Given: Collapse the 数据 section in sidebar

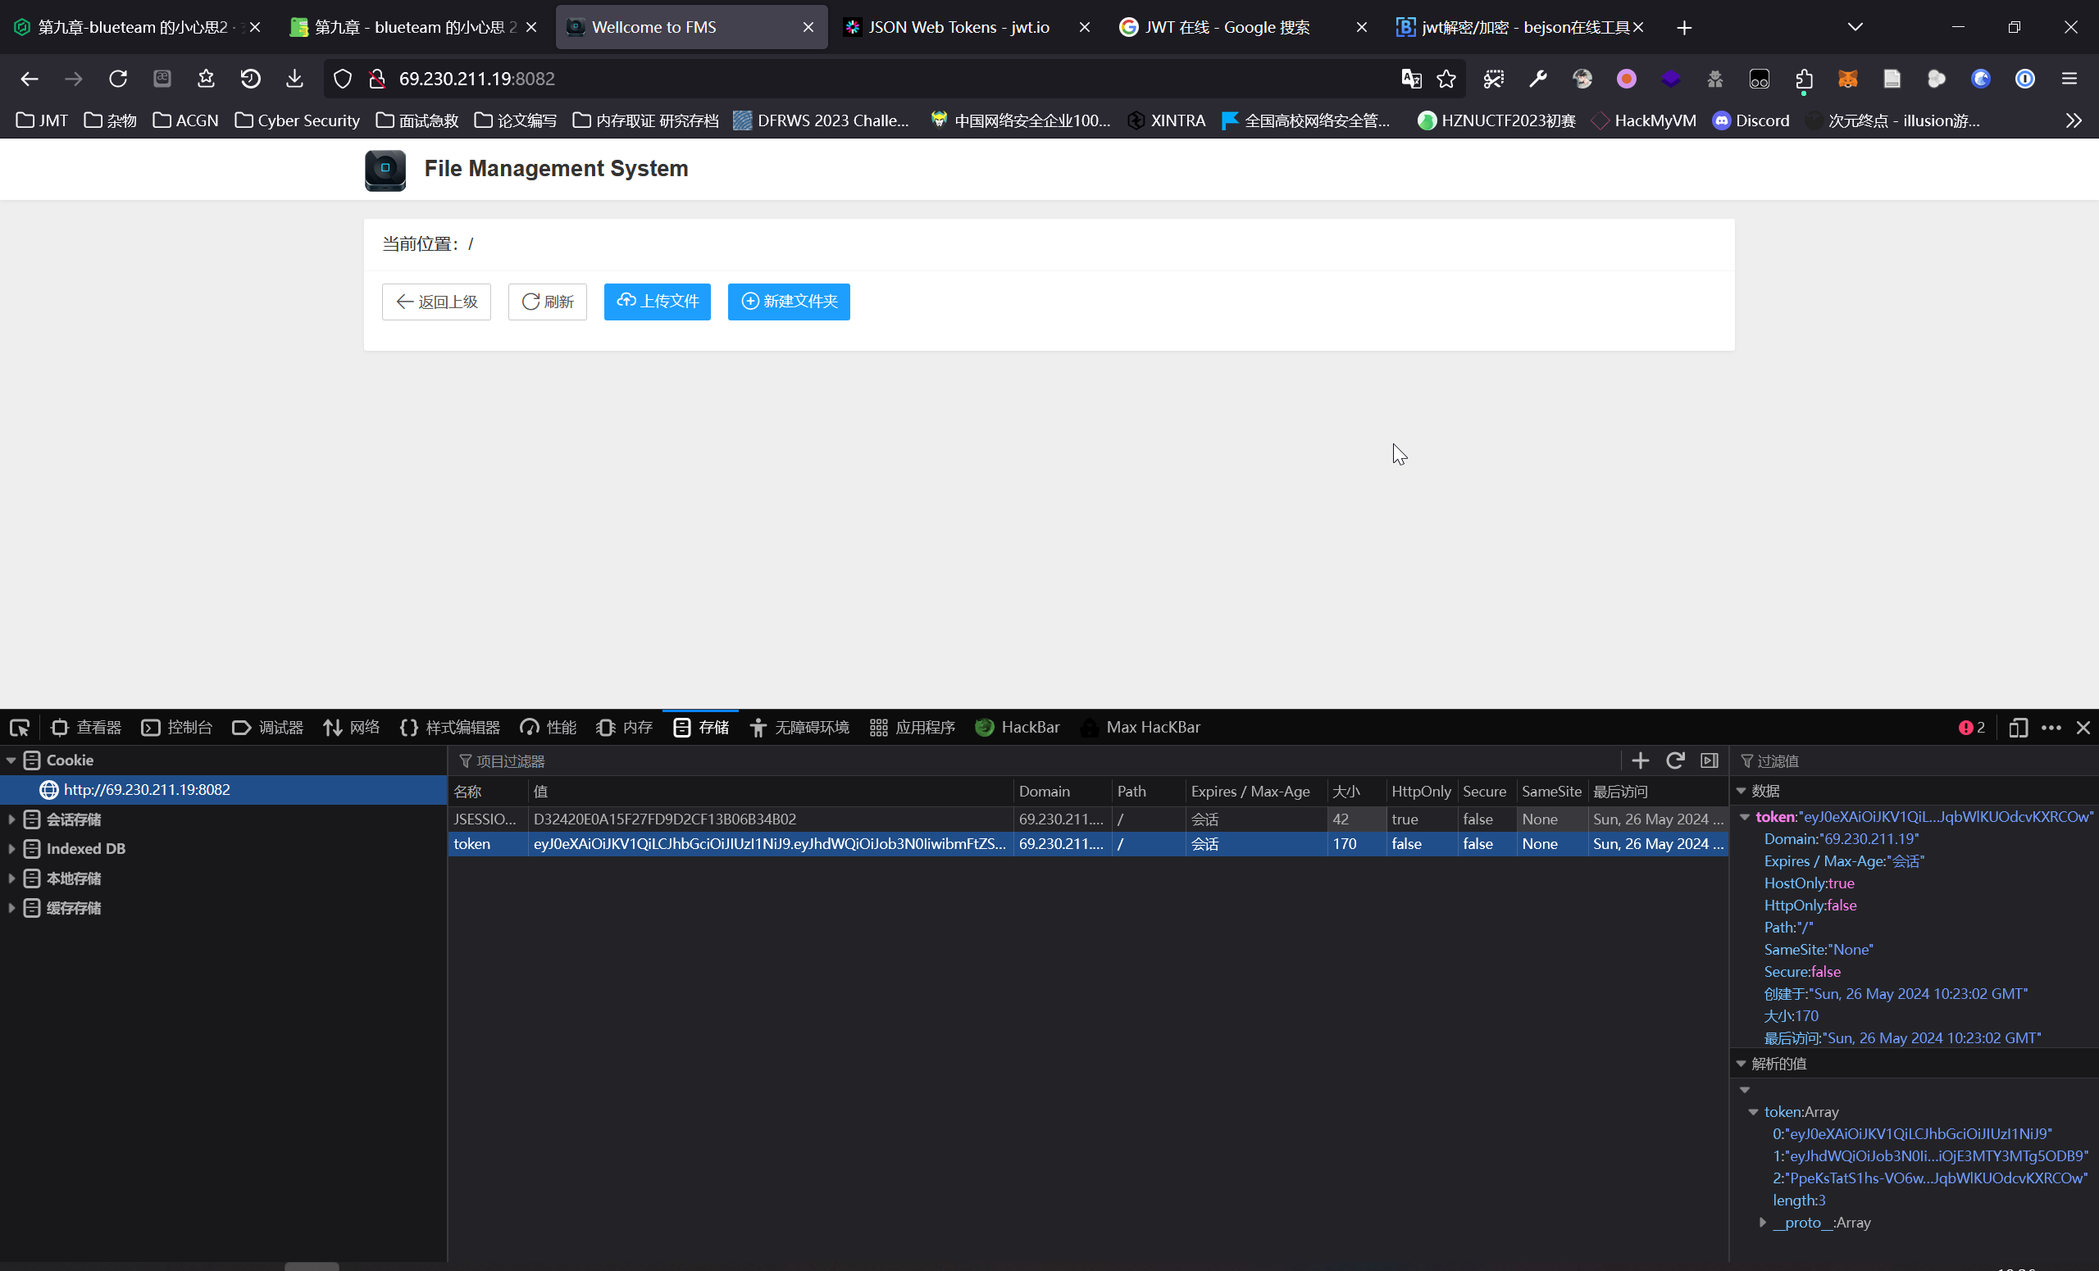Looking at the screenshot, I should 1742,791.
